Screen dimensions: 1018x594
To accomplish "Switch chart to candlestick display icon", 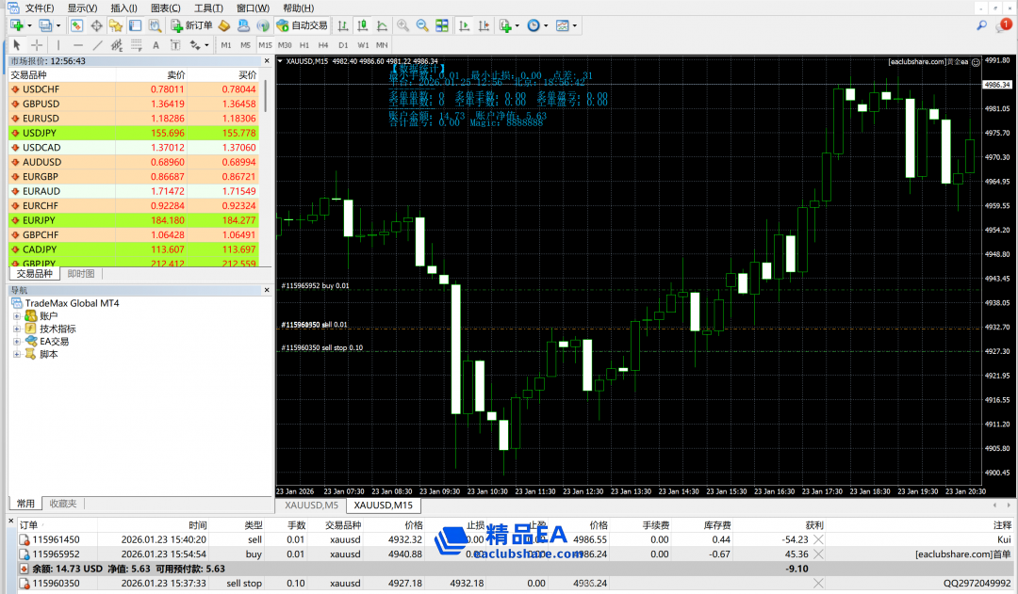I will (361, 25).
